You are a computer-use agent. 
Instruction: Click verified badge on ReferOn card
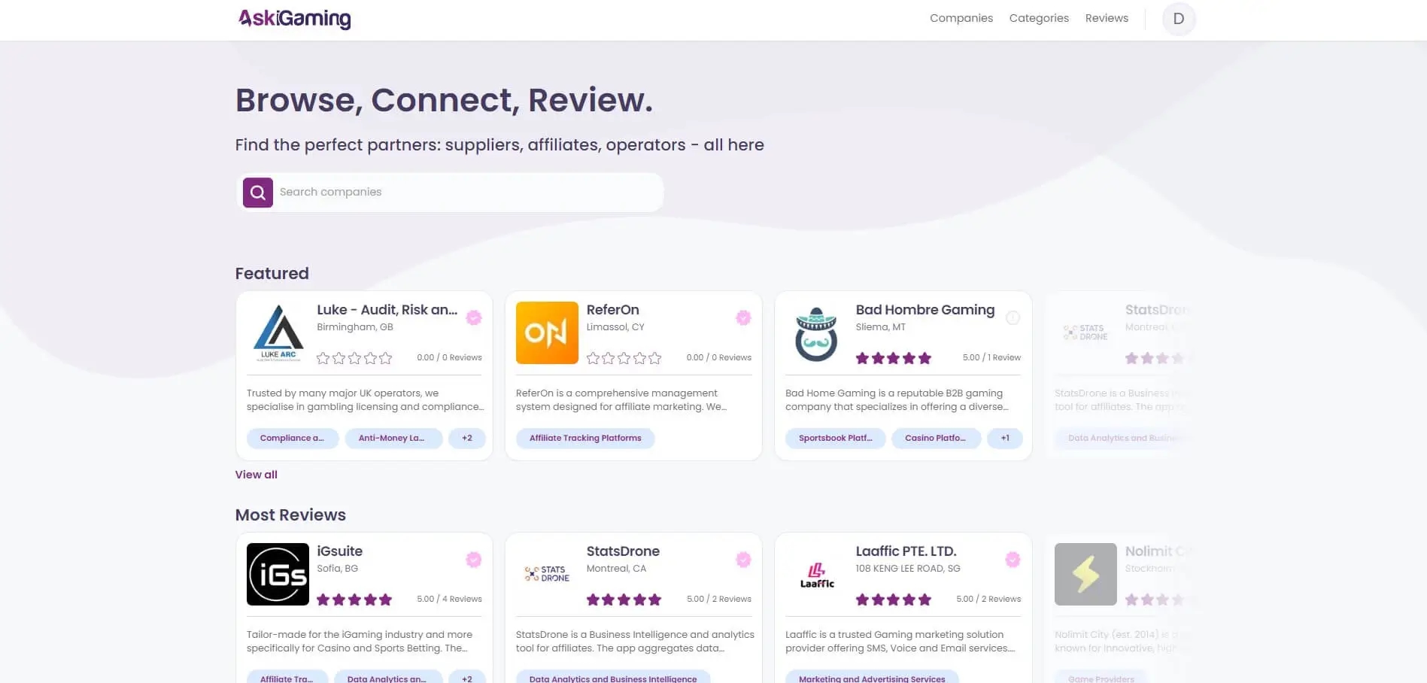point(743,317)
